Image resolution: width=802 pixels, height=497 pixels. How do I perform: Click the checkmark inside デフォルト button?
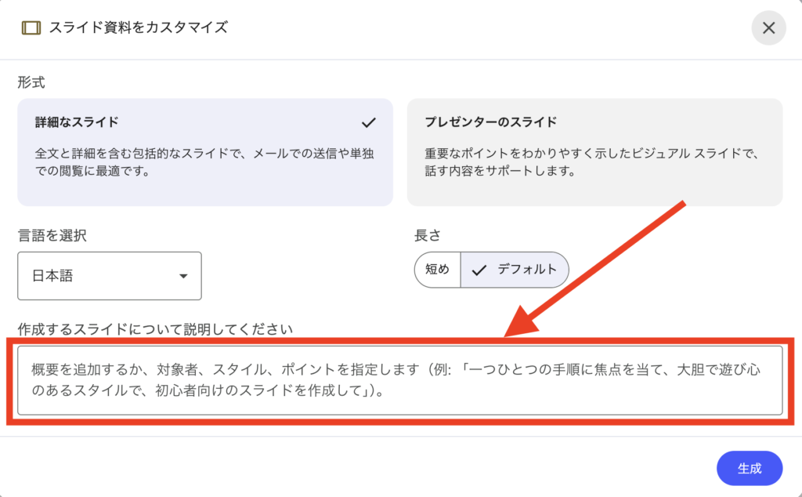point(479,270)
